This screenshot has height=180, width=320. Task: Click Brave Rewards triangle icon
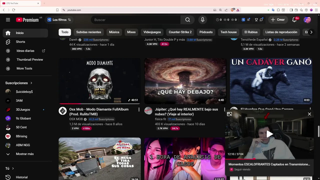[238, 10]
